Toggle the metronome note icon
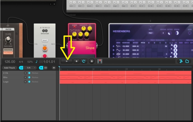This screenshot has width=193, height=122. point(37,61)
